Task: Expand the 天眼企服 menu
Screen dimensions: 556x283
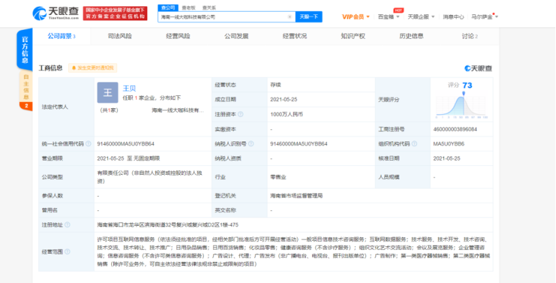Action: pos(421,16)
